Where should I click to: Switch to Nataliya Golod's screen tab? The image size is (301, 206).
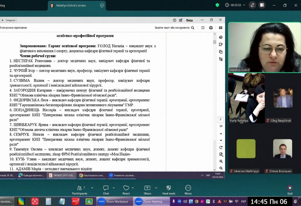pyautogui.click(x=71, y=5)
